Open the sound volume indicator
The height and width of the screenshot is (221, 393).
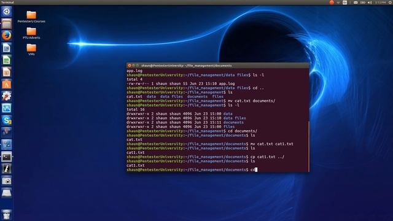(370, 2)
